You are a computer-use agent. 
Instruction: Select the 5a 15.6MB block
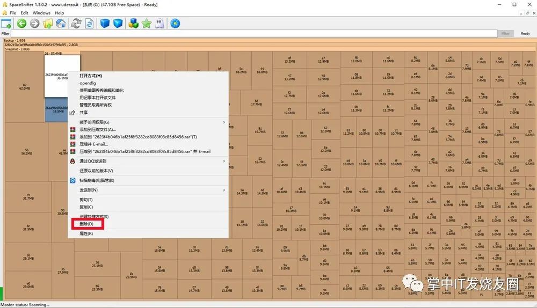(x=159, y=249)
